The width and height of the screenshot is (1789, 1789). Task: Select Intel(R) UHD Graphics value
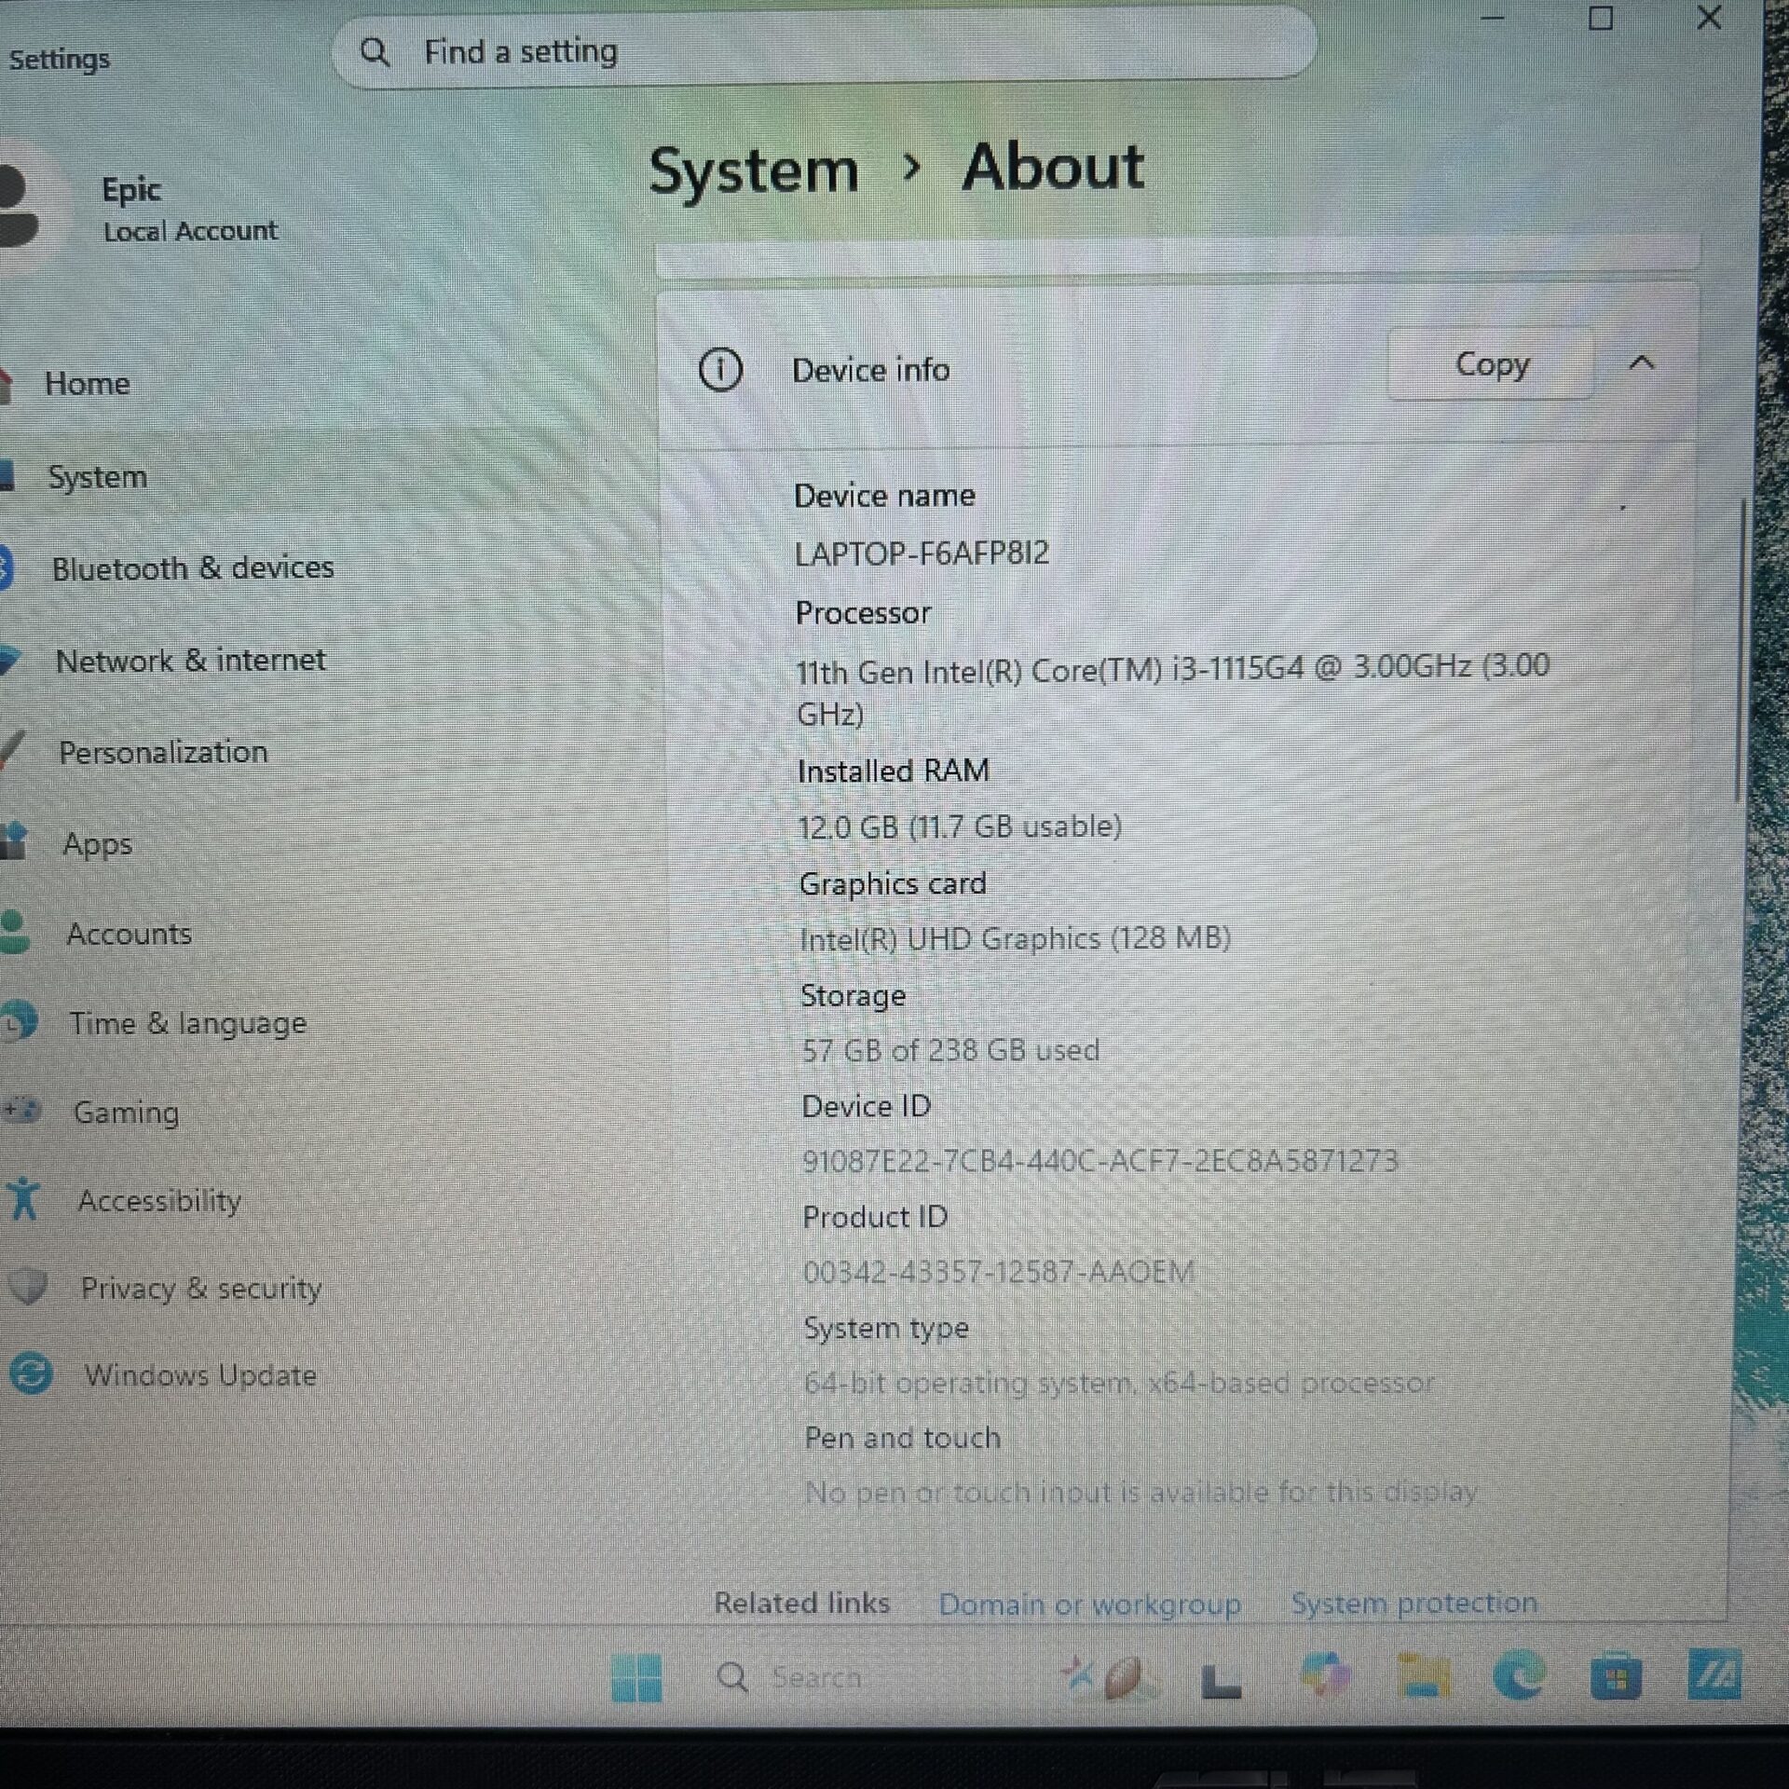point(1015,938)
